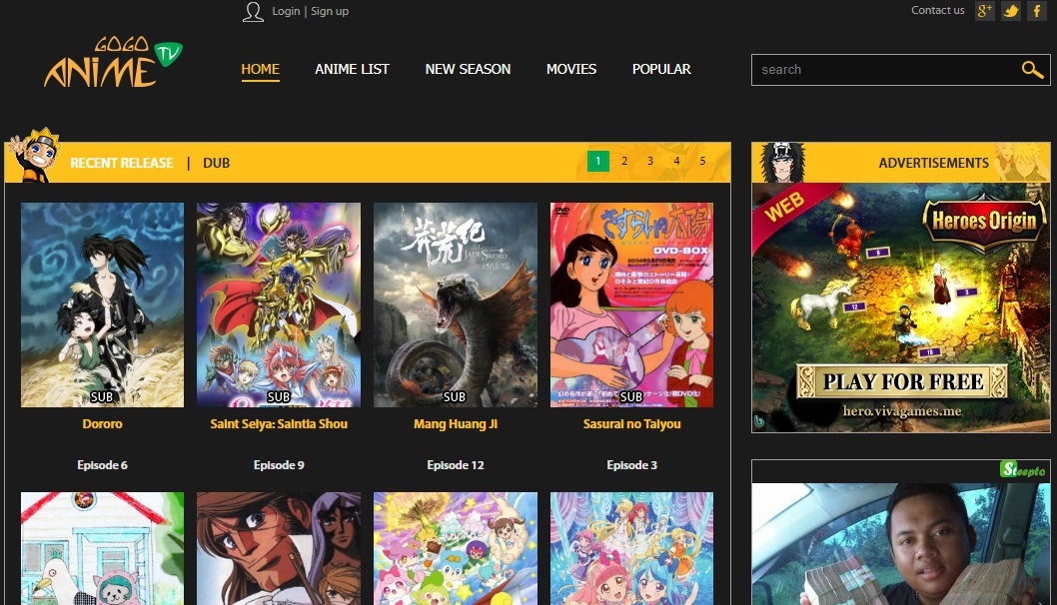Open the Steepto ad with man holding cash
This screenshot has height=605, width=1057.
(900, 544)
